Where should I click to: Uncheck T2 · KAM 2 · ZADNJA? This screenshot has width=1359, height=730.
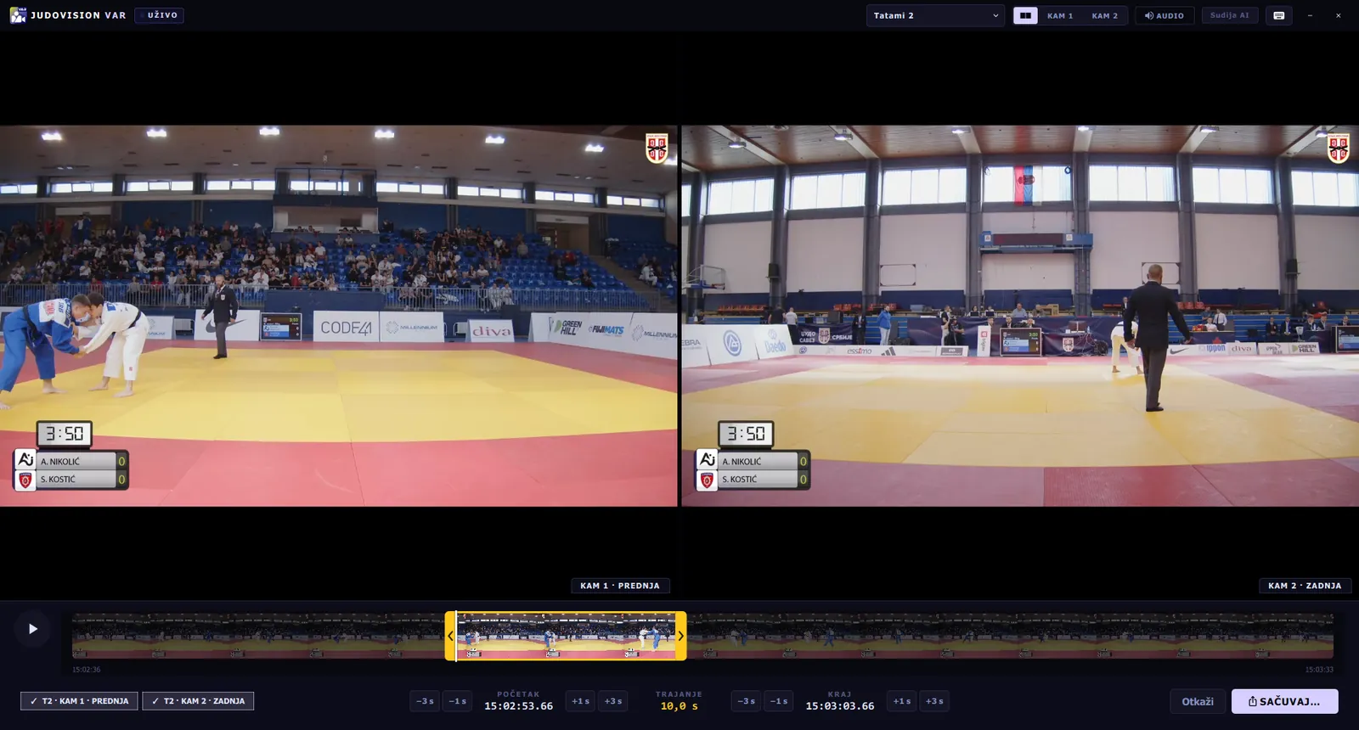[198, 701]
